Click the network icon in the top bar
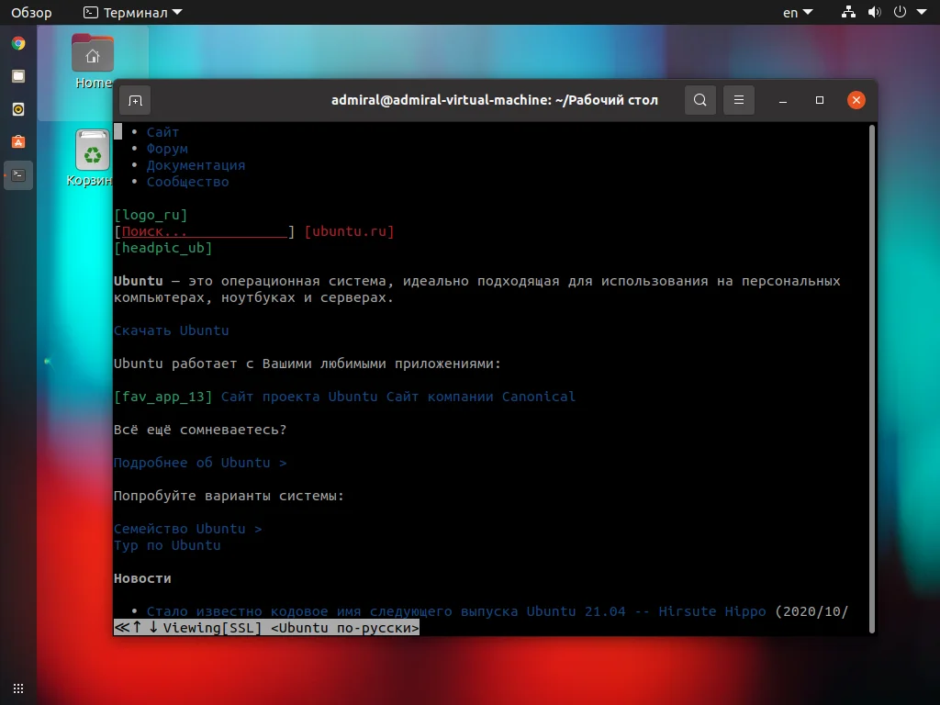 coord(846,12)
